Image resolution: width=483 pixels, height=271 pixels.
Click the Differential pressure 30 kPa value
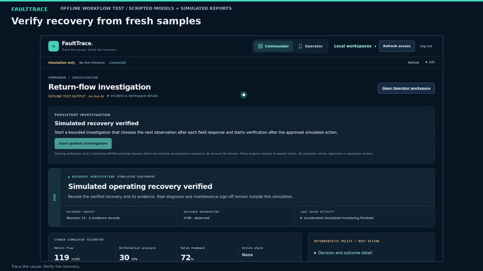coord(128,257)
